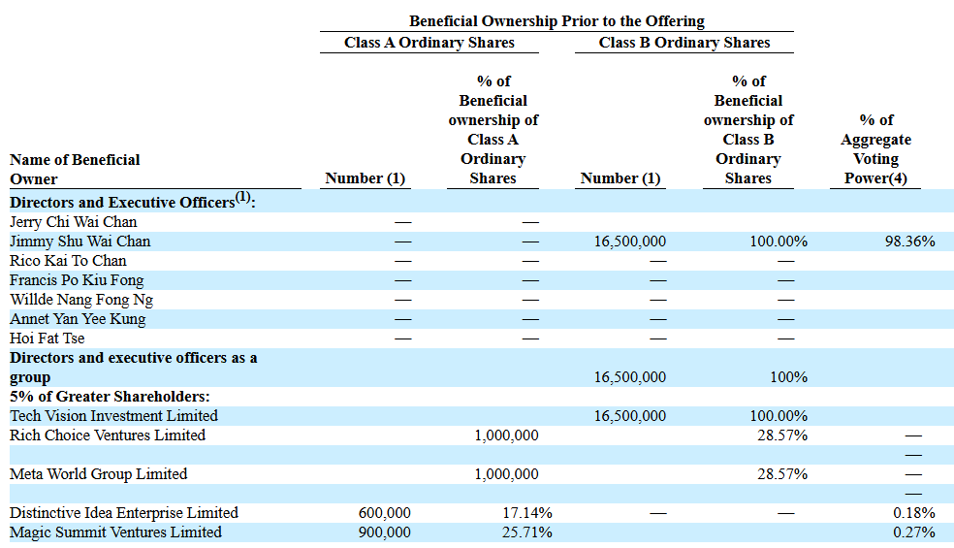Click the 'Beneficial Ownership Prior to the Offering' heading

[556, 20]
